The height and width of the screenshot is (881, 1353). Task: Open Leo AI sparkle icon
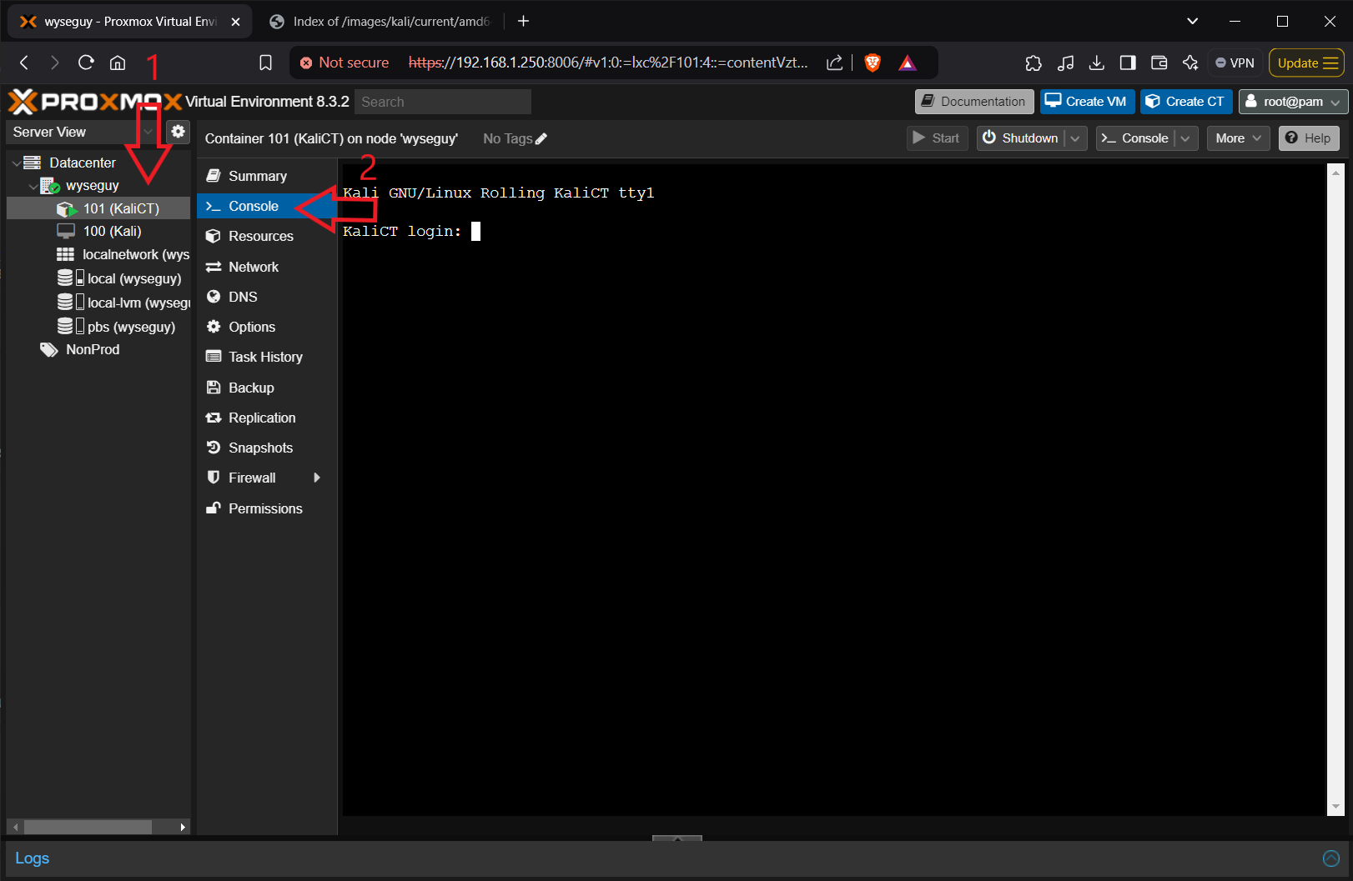[1190, 63]
